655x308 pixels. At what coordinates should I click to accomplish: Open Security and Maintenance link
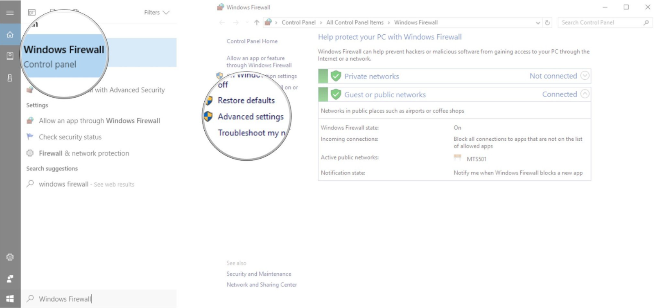259,274
